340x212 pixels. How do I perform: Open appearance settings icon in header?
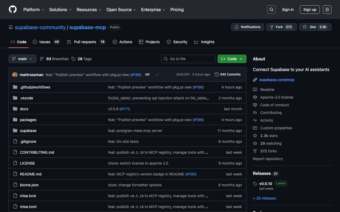[x=327, y=10]
